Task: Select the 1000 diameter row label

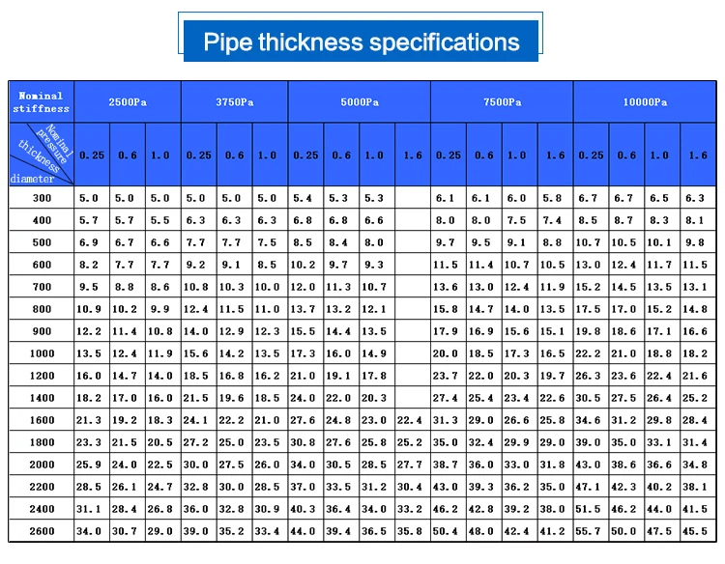Action: pyautogui.click(x=41, y=353)
